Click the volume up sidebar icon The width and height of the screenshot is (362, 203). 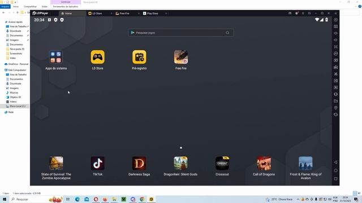[x=335, y=33]
